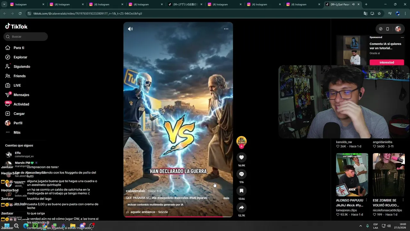Click the TikTok logo
410x231 pixels.
(x=16, y=26)
